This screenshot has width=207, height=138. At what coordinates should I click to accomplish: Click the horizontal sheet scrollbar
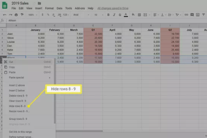79,131
